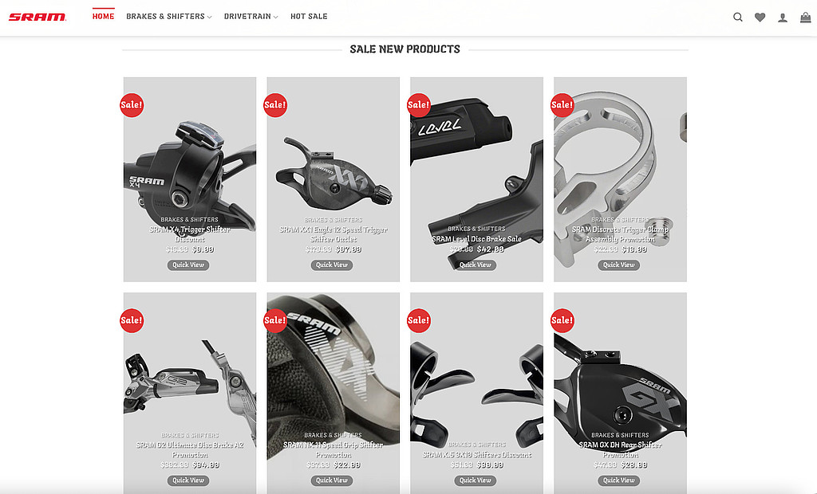The height and width of the screenshot is (494, 817).
Task: Quick View the SRAM GX DH Rear Shifter
Action: tap(618, 480)
